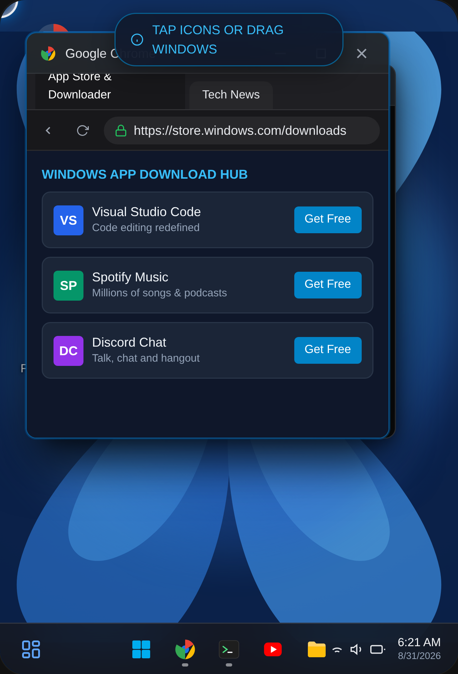
Task: Click the 8/31/2026 date text
Action: pyautogui.click(x=419, y=656)
